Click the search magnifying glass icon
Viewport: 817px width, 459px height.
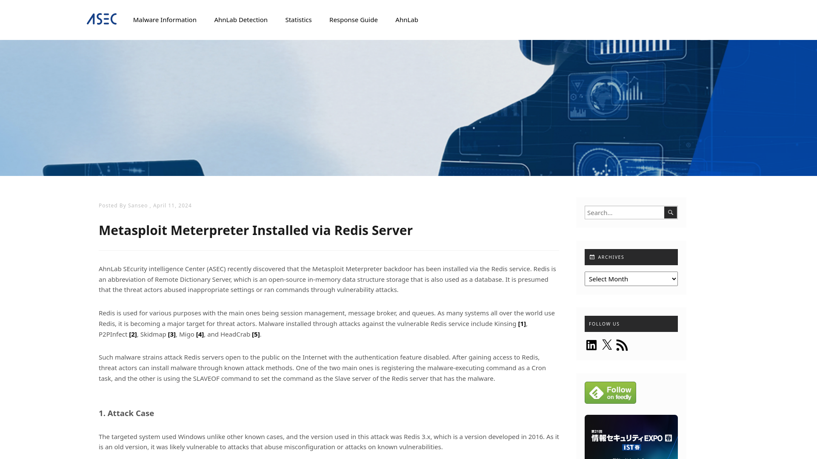tap(671, 212)
